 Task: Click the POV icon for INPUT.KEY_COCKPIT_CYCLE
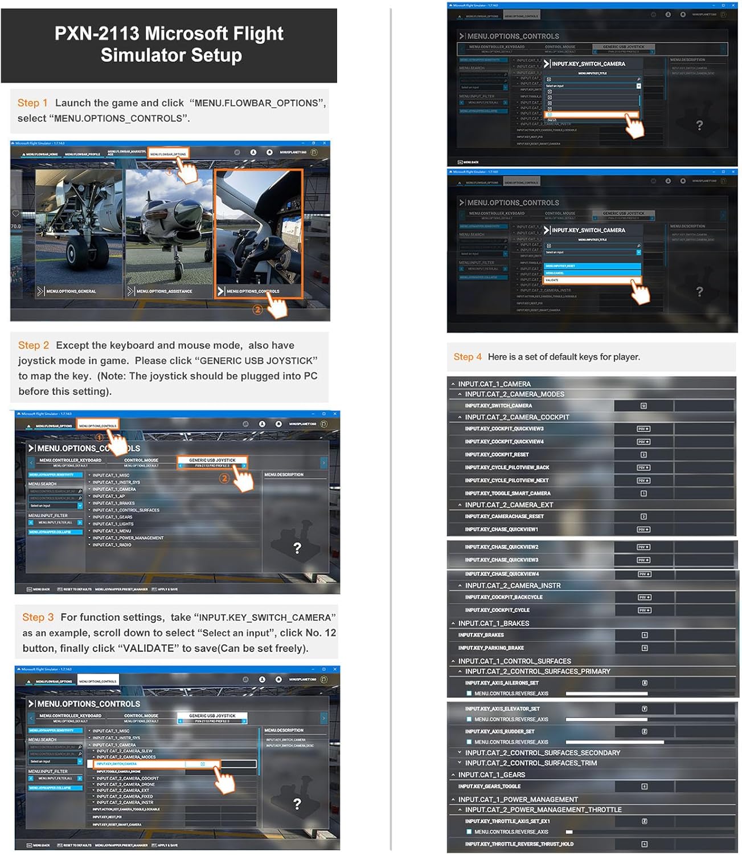[643, 610]
